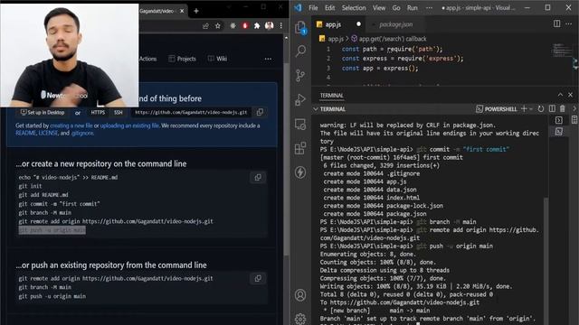Open VS Code Run menu
579x325 pixels.
click(x=413, y=8)
